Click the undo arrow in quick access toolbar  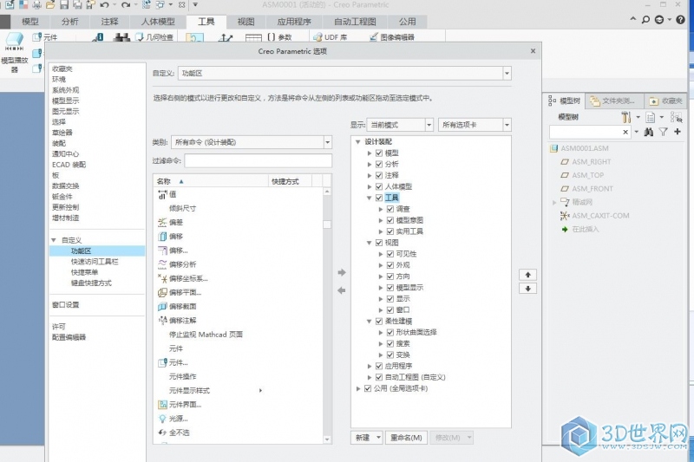click(x=104, y=5)
